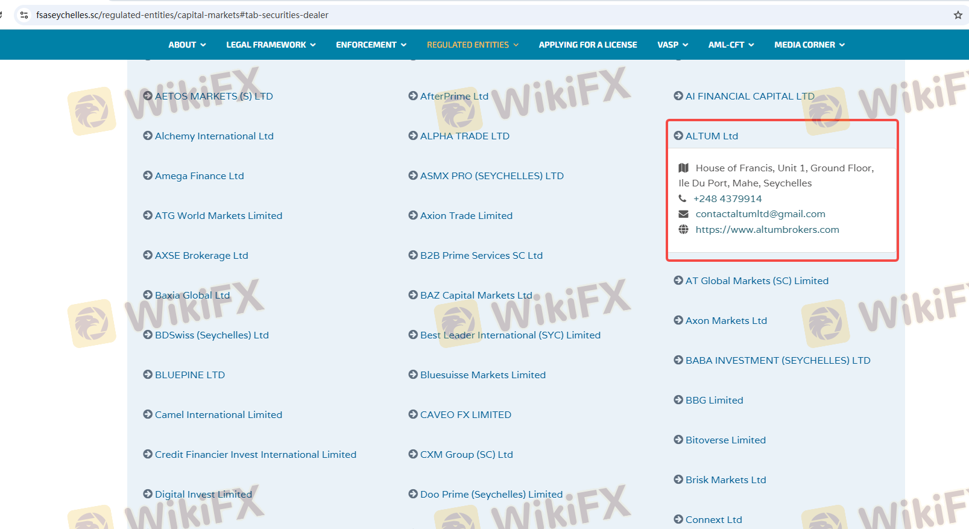Click the phone icon next to +248 4379914
Screen dimensions: 969x529
(683, 198)
